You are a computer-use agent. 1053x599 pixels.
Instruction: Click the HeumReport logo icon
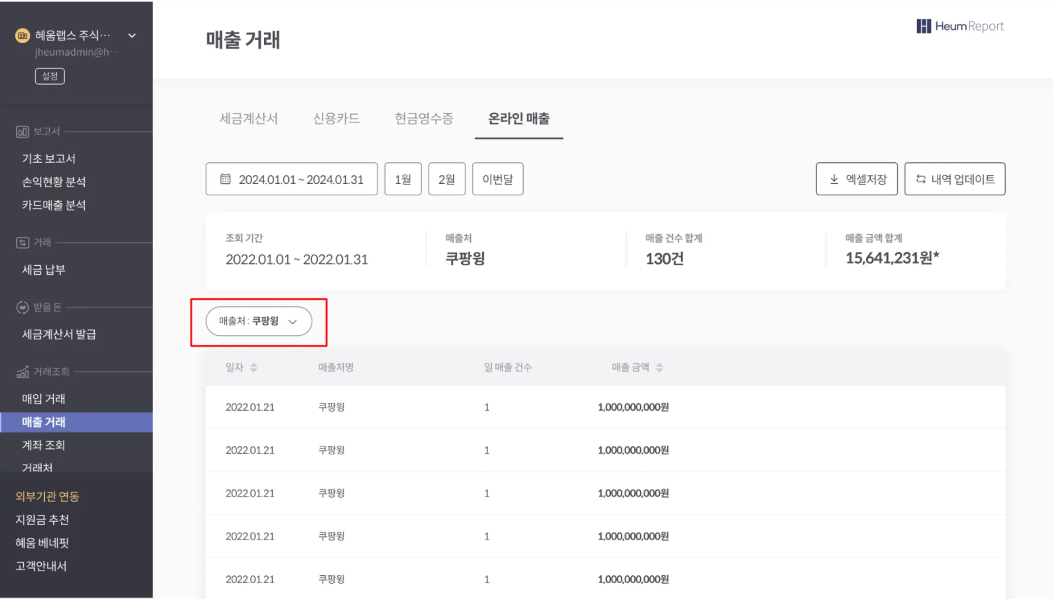923,26
